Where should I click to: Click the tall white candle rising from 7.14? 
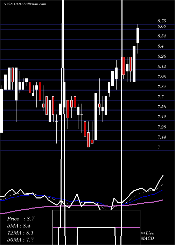[x=96, y=117]
